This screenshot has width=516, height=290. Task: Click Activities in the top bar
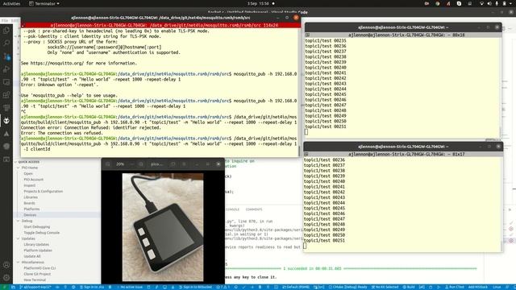click(11, 3)
